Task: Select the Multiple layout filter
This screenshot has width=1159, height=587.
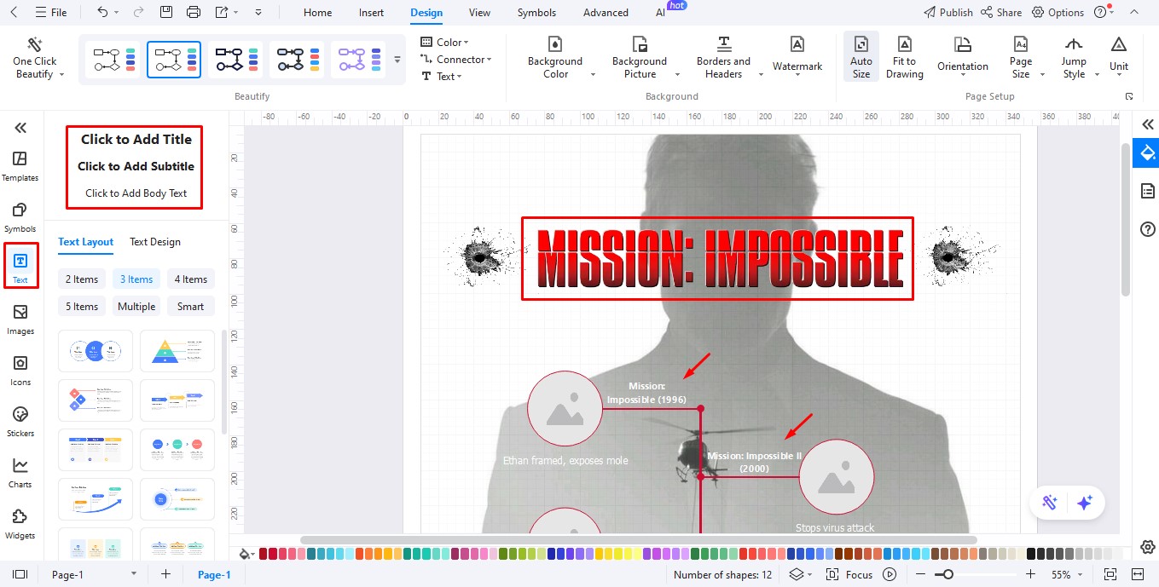Action: click(136, 307)
